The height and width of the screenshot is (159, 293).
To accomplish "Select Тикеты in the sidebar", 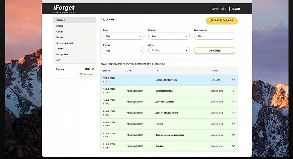I will 60,49.
